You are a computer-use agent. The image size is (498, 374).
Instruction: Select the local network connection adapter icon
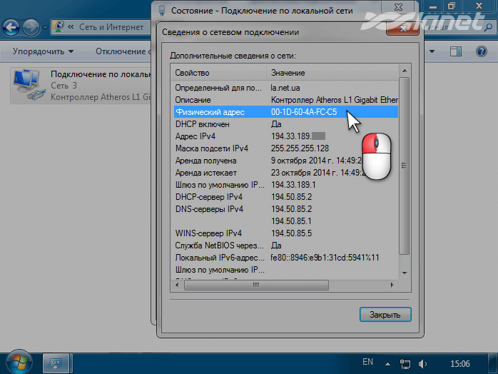pos(28,86)
